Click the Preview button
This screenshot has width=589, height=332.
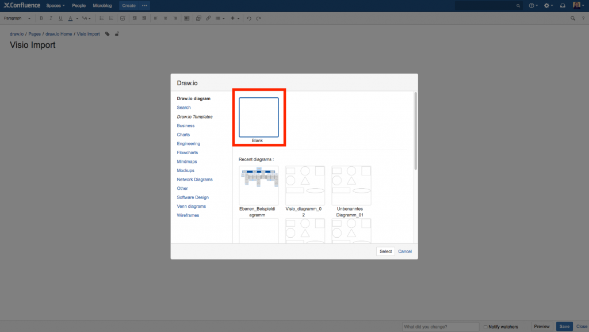pos(542,327)
